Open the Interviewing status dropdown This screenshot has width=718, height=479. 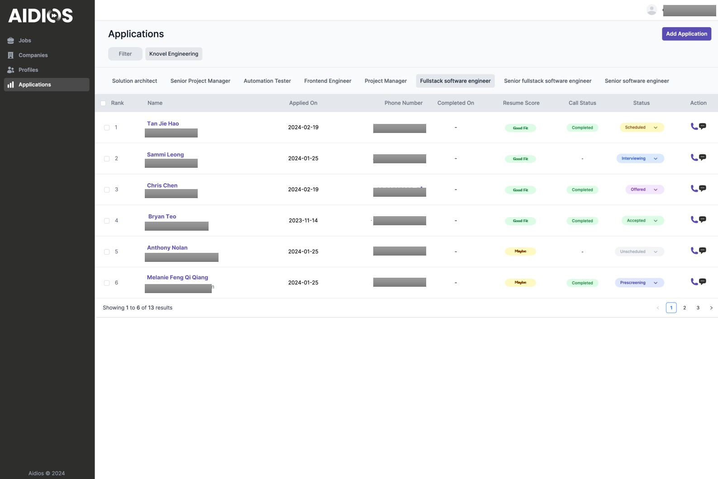click(x=640, y=158)
